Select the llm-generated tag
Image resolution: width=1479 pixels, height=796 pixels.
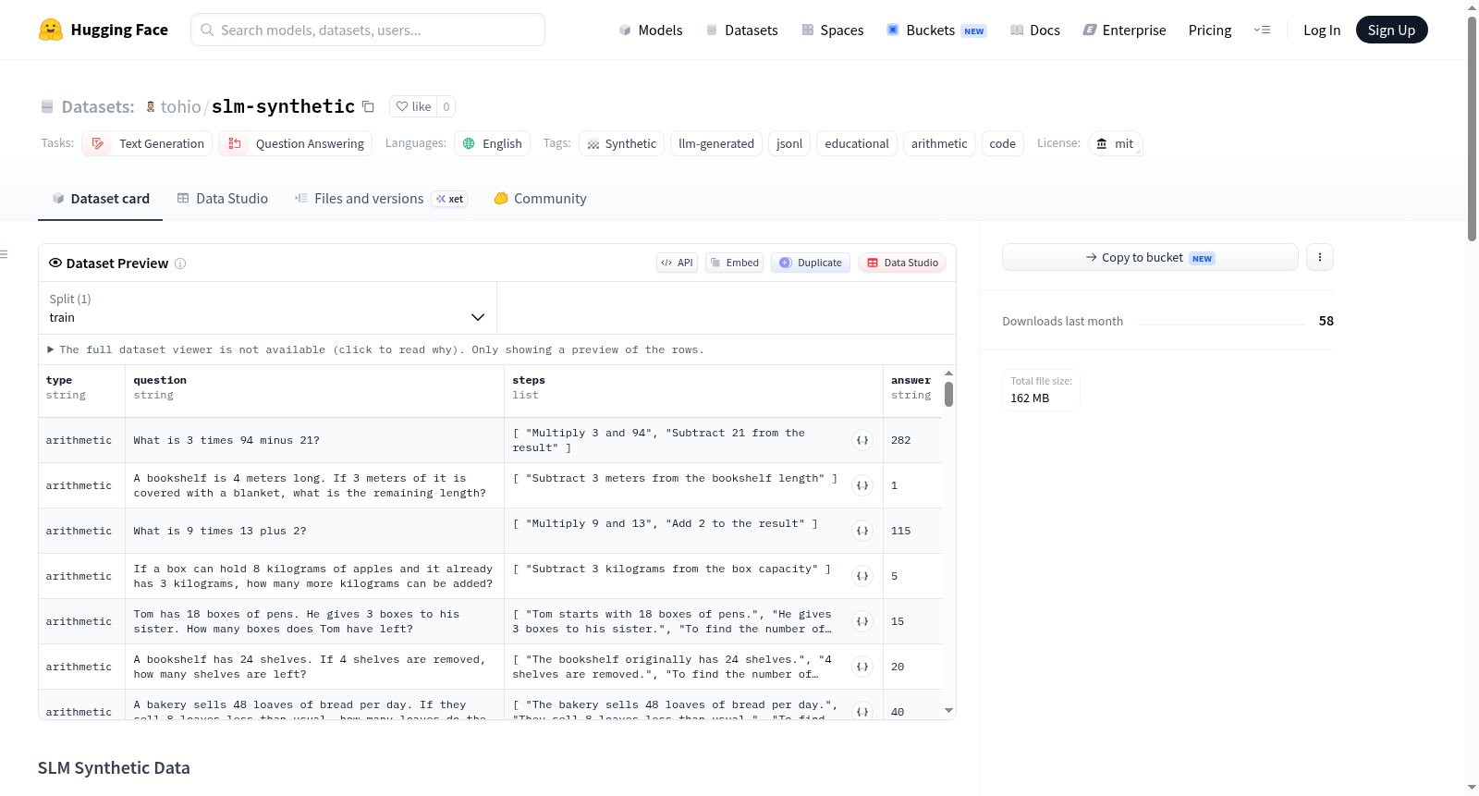(x=716, y=143)
